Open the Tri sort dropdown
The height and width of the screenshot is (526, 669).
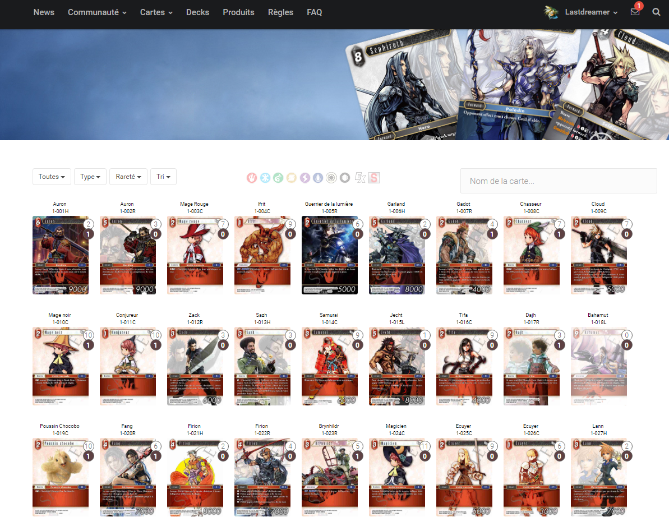pos(163,177)
